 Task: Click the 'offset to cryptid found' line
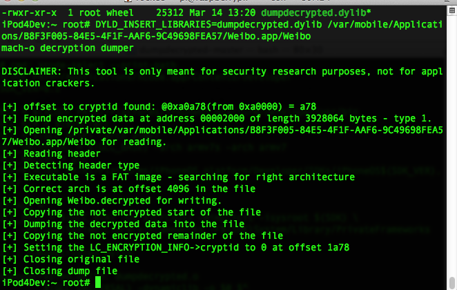tap(159, 106)
